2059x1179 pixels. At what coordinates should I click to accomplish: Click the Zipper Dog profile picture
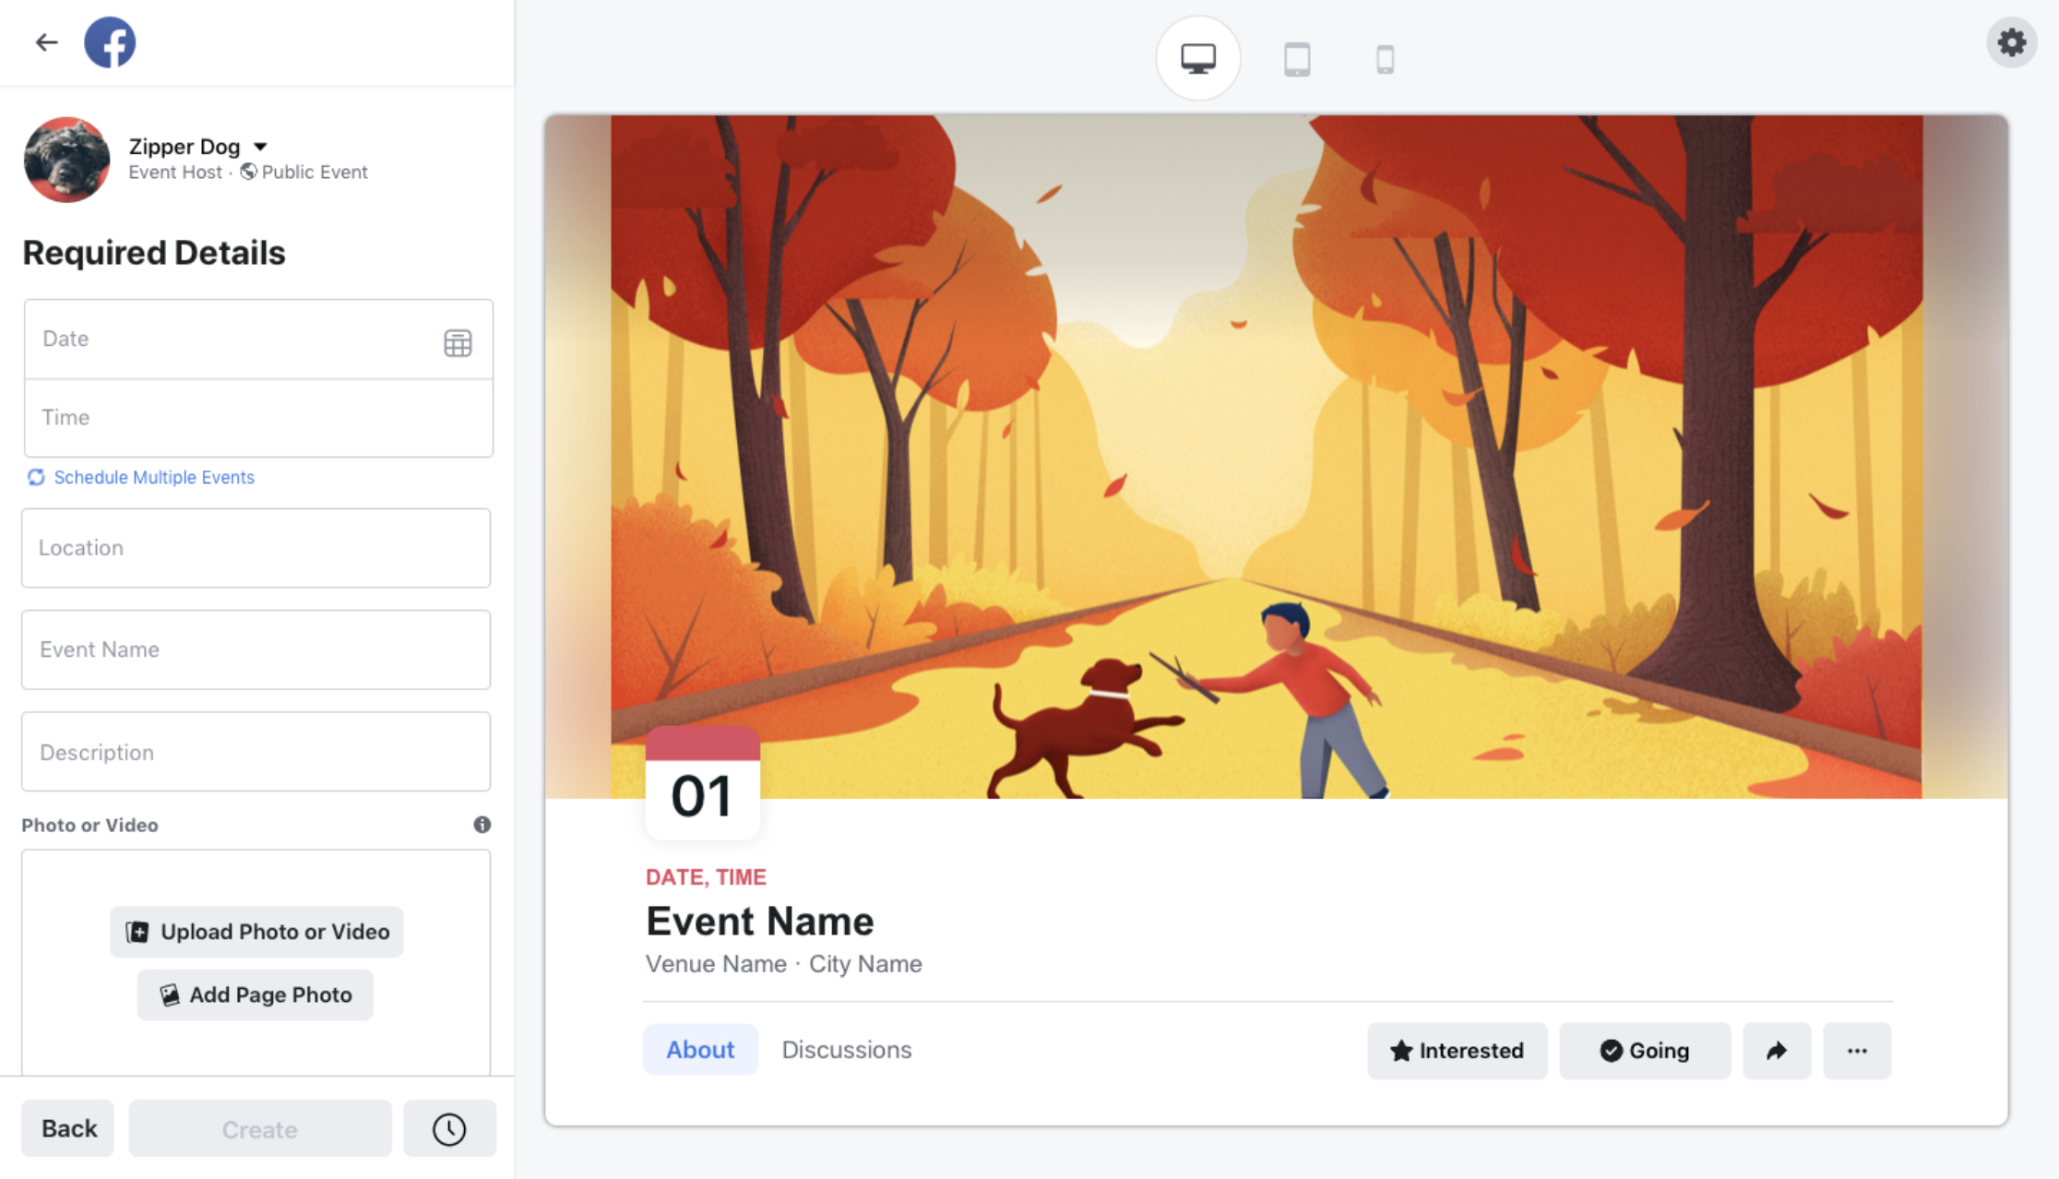pos(66,159)
